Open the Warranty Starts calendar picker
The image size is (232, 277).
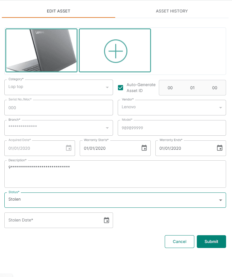click(144, 148)
